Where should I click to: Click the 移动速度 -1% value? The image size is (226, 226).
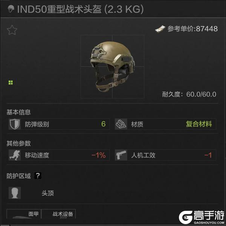(x=99, y=155)
